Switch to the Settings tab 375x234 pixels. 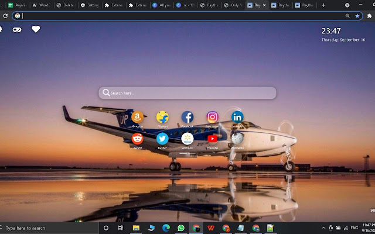[90, 5]
